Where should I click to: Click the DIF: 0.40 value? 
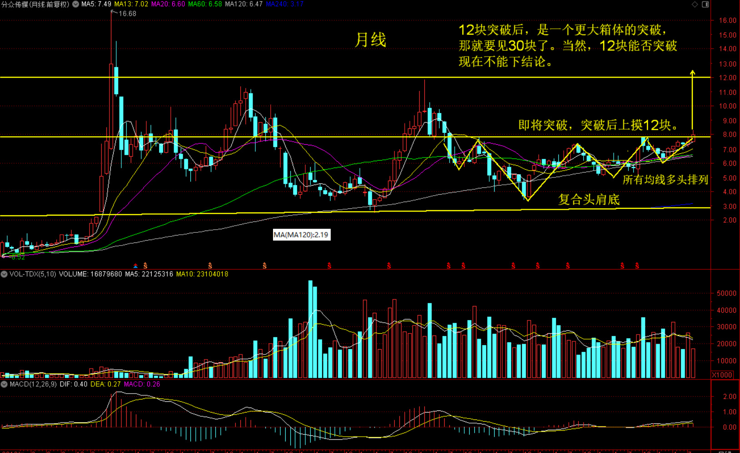click(x=74, y=384)
